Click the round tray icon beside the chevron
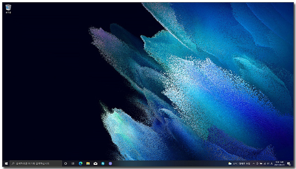 coord(257,163)
